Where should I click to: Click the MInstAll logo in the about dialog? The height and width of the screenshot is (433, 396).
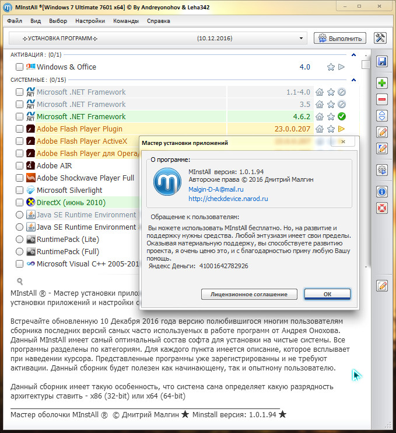point(167,182)
